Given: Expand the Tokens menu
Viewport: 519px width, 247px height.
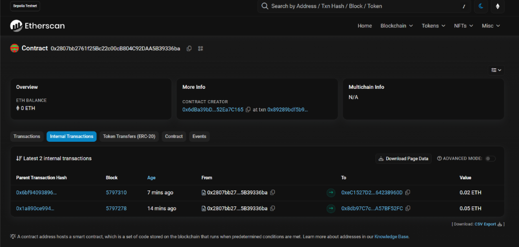Looking at the screenshot, I should tap(433, 26).
